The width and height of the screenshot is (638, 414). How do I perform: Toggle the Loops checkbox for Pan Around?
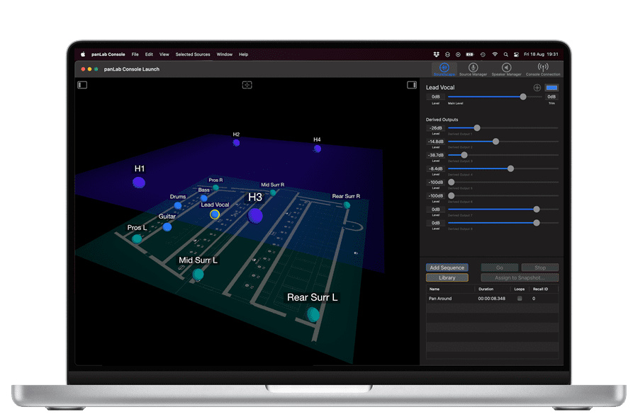[520, 298]
